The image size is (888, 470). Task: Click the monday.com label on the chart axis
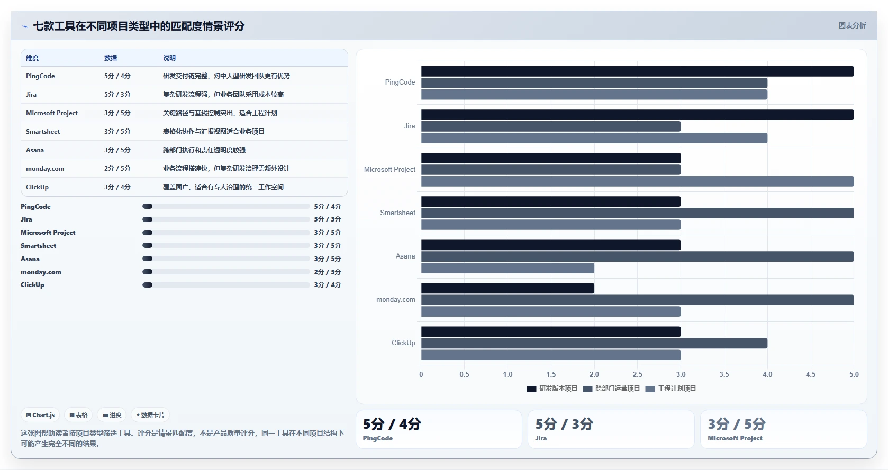click(396, 299)
